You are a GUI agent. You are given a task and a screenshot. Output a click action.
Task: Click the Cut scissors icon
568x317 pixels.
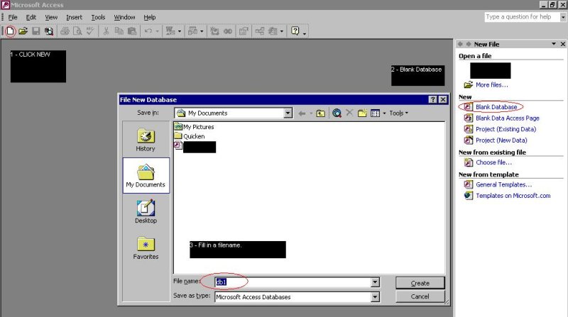106,31
